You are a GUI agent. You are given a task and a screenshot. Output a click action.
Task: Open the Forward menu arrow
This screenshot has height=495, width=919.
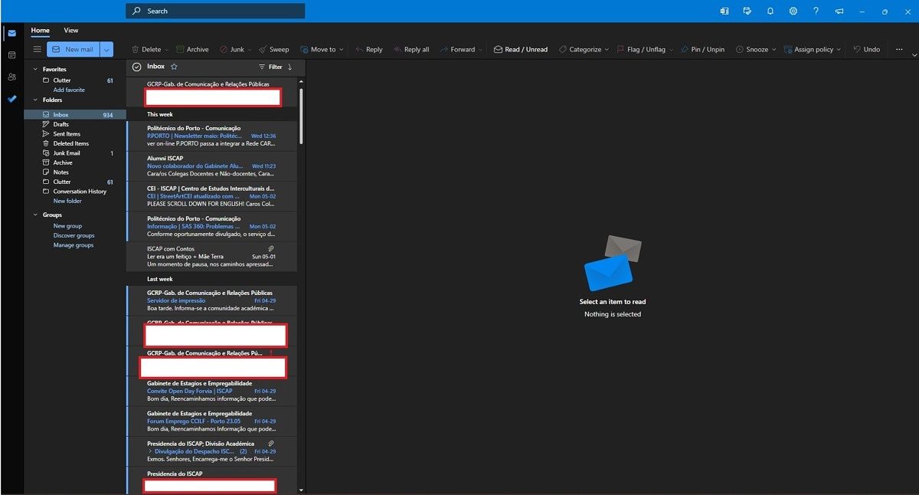(480, 49)
